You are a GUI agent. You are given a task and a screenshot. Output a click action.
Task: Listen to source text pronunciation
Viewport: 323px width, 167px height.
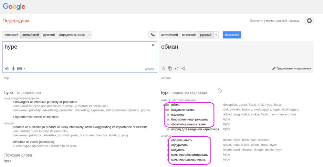(7, 68)
